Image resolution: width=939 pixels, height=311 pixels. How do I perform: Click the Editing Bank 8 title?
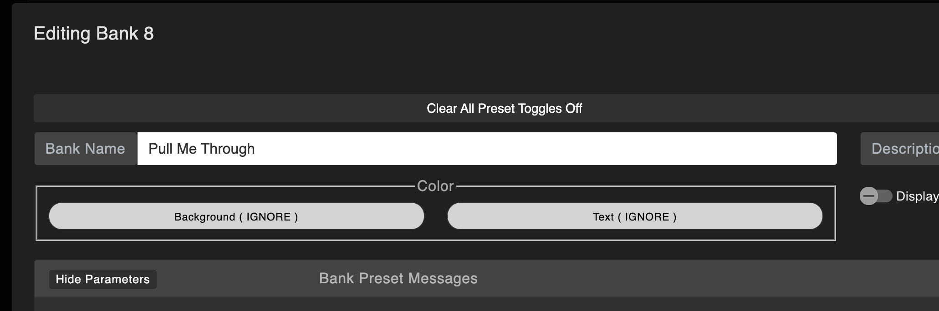point(94,34)
